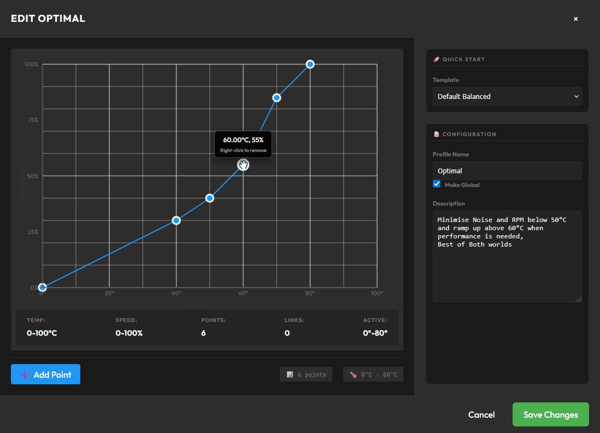Image resolution: width=600 pixels, height=433 pixels.
Task: Click the 0°C - 80°C range badge text
Action: 379,375
